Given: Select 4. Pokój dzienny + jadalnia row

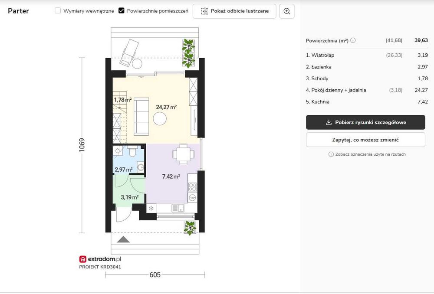Looking at the screenshot, I should pos(367,90).
